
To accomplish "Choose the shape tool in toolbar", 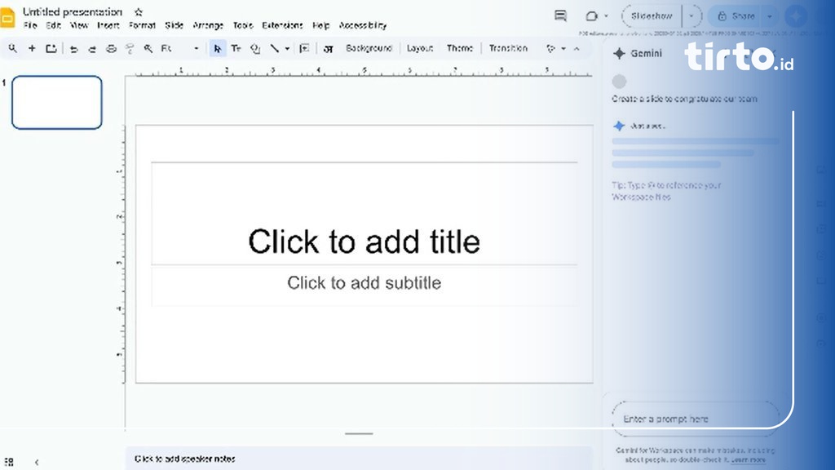I will click(255, 49).
